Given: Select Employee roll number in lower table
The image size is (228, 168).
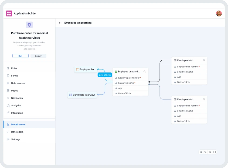Looking at the screenshot, I should [x=189, y=106].
